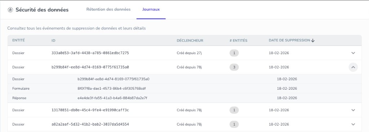Click the Réponse entity label in sub-row
This screenshot has height=132, width=369.
point(19,98)
